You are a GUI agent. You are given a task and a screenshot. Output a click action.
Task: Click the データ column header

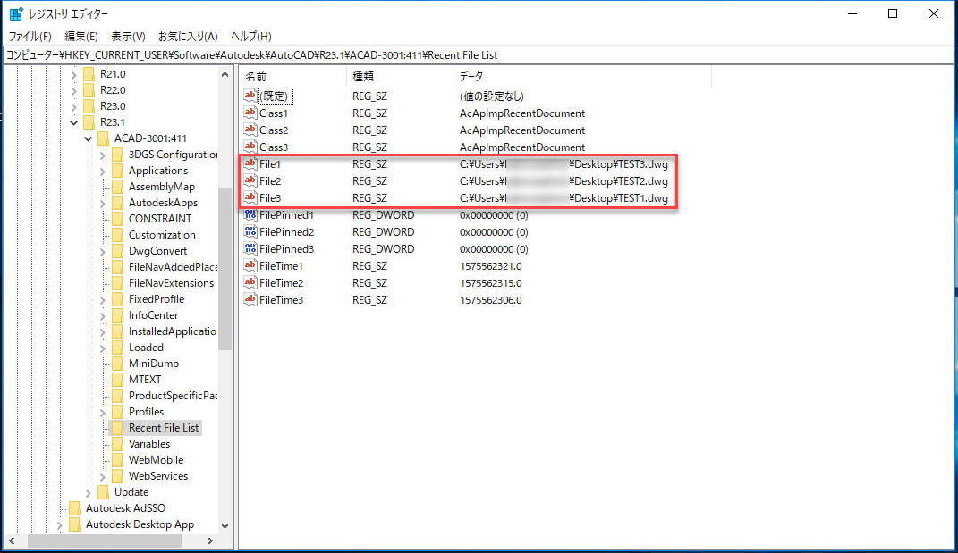coord(583,76)
